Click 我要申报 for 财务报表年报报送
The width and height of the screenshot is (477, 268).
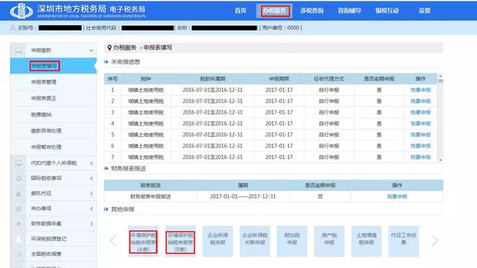click(397, 197)
